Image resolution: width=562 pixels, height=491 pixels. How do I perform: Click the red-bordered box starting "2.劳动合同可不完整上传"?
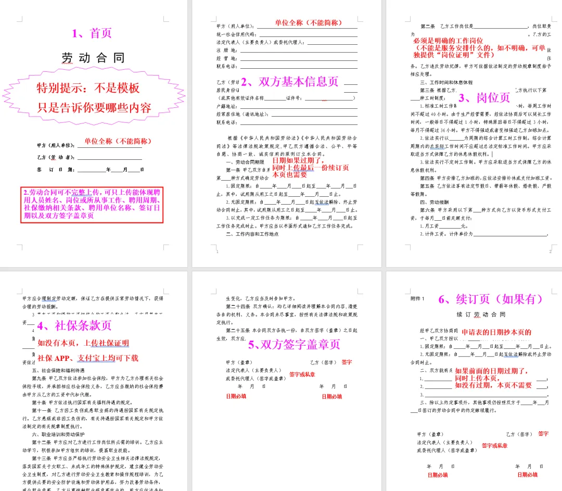click(92, 205)
